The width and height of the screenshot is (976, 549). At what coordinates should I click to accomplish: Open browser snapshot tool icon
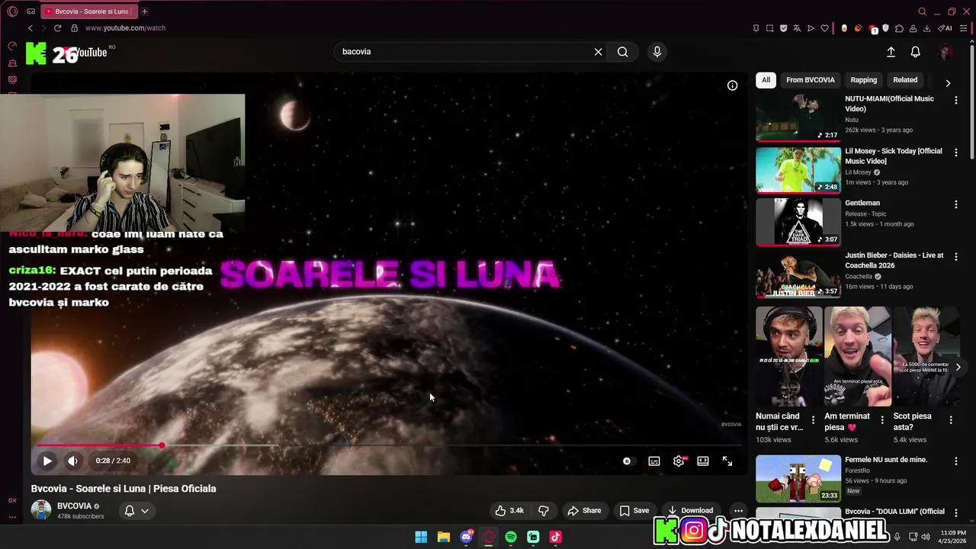coord(769,28)
